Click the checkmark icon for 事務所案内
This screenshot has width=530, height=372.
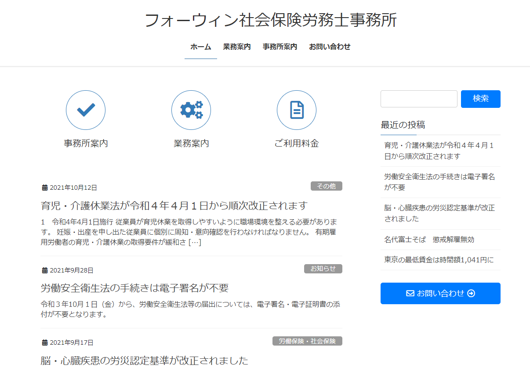click(x=86, y=110)
